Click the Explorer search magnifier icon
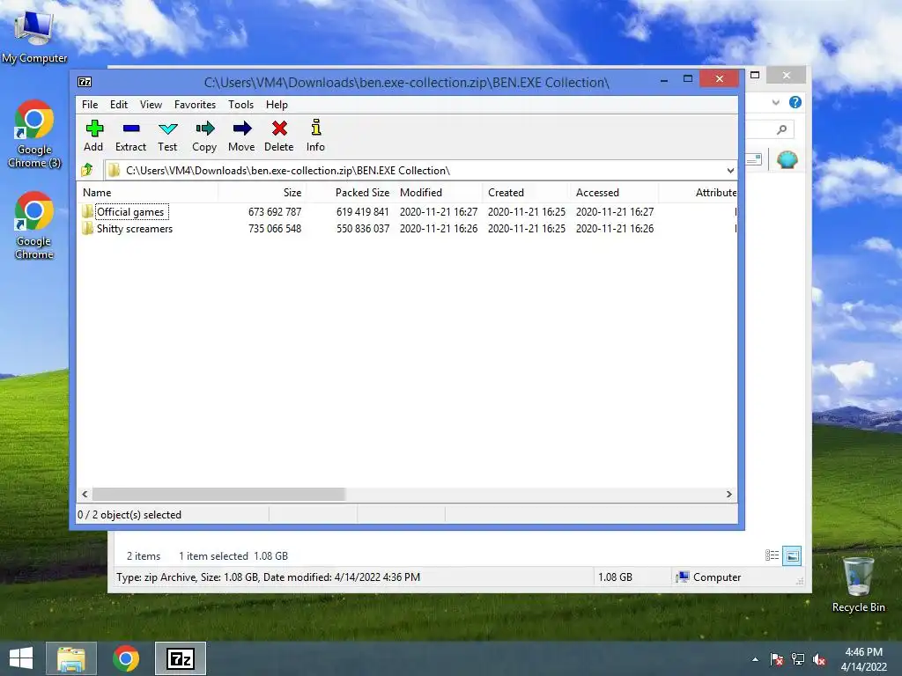Image resolution: width=902 pixels, height=676 pixels. click(781, 130)
